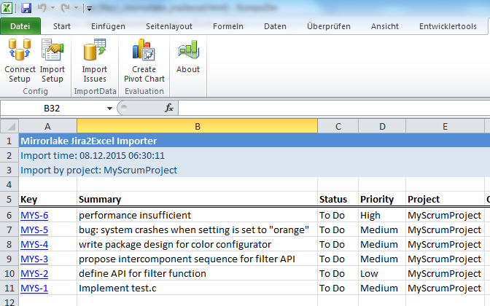490x306 pixels.
Task: Switch to the Seitenlayout tab
Action: (169, 26)
